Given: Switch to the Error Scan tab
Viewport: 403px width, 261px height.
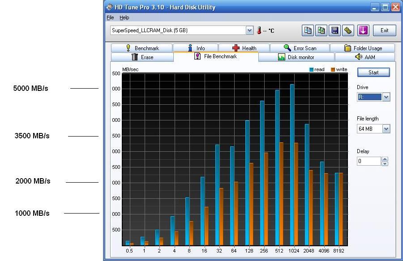Looking at the screenshot, I should tap(300, 48).
